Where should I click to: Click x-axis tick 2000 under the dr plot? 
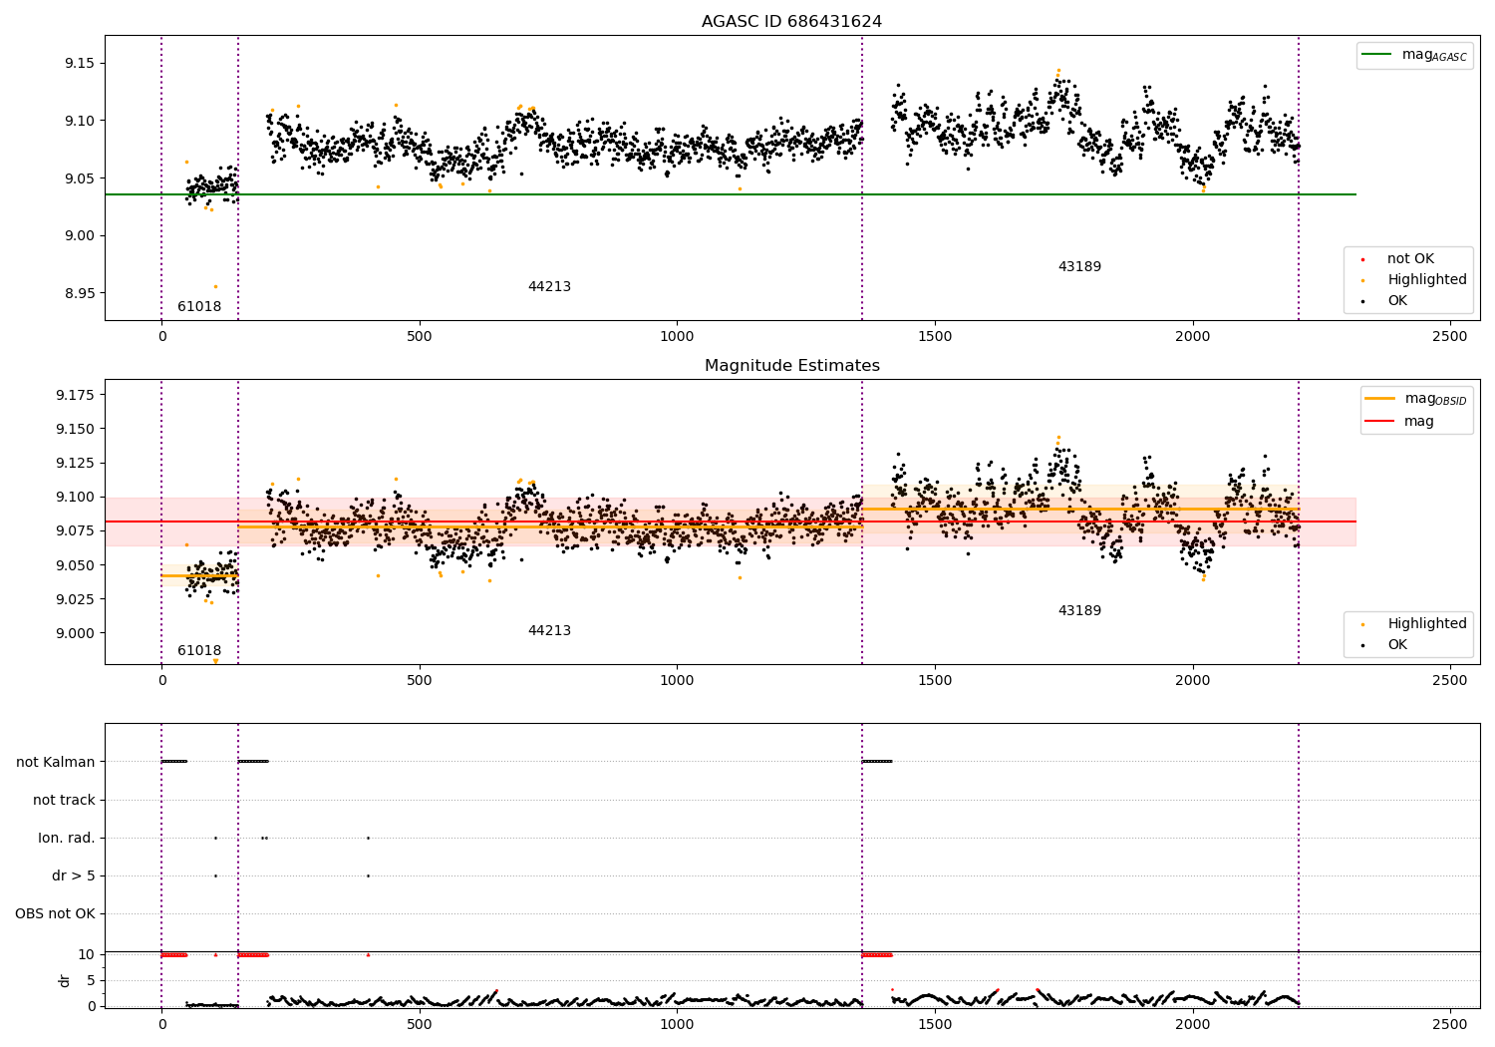(1193, 1024)
